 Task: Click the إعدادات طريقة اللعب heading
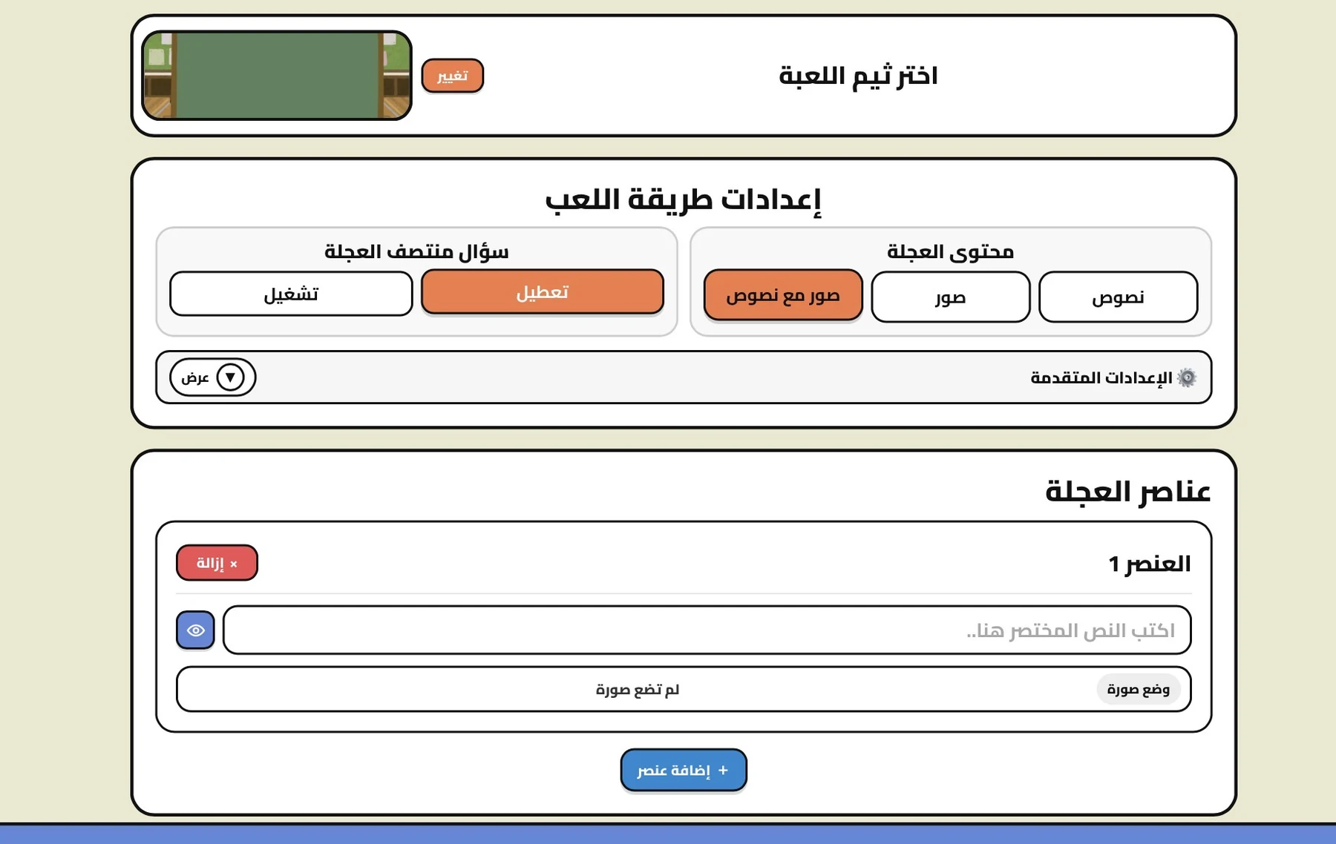pos(684,200)
